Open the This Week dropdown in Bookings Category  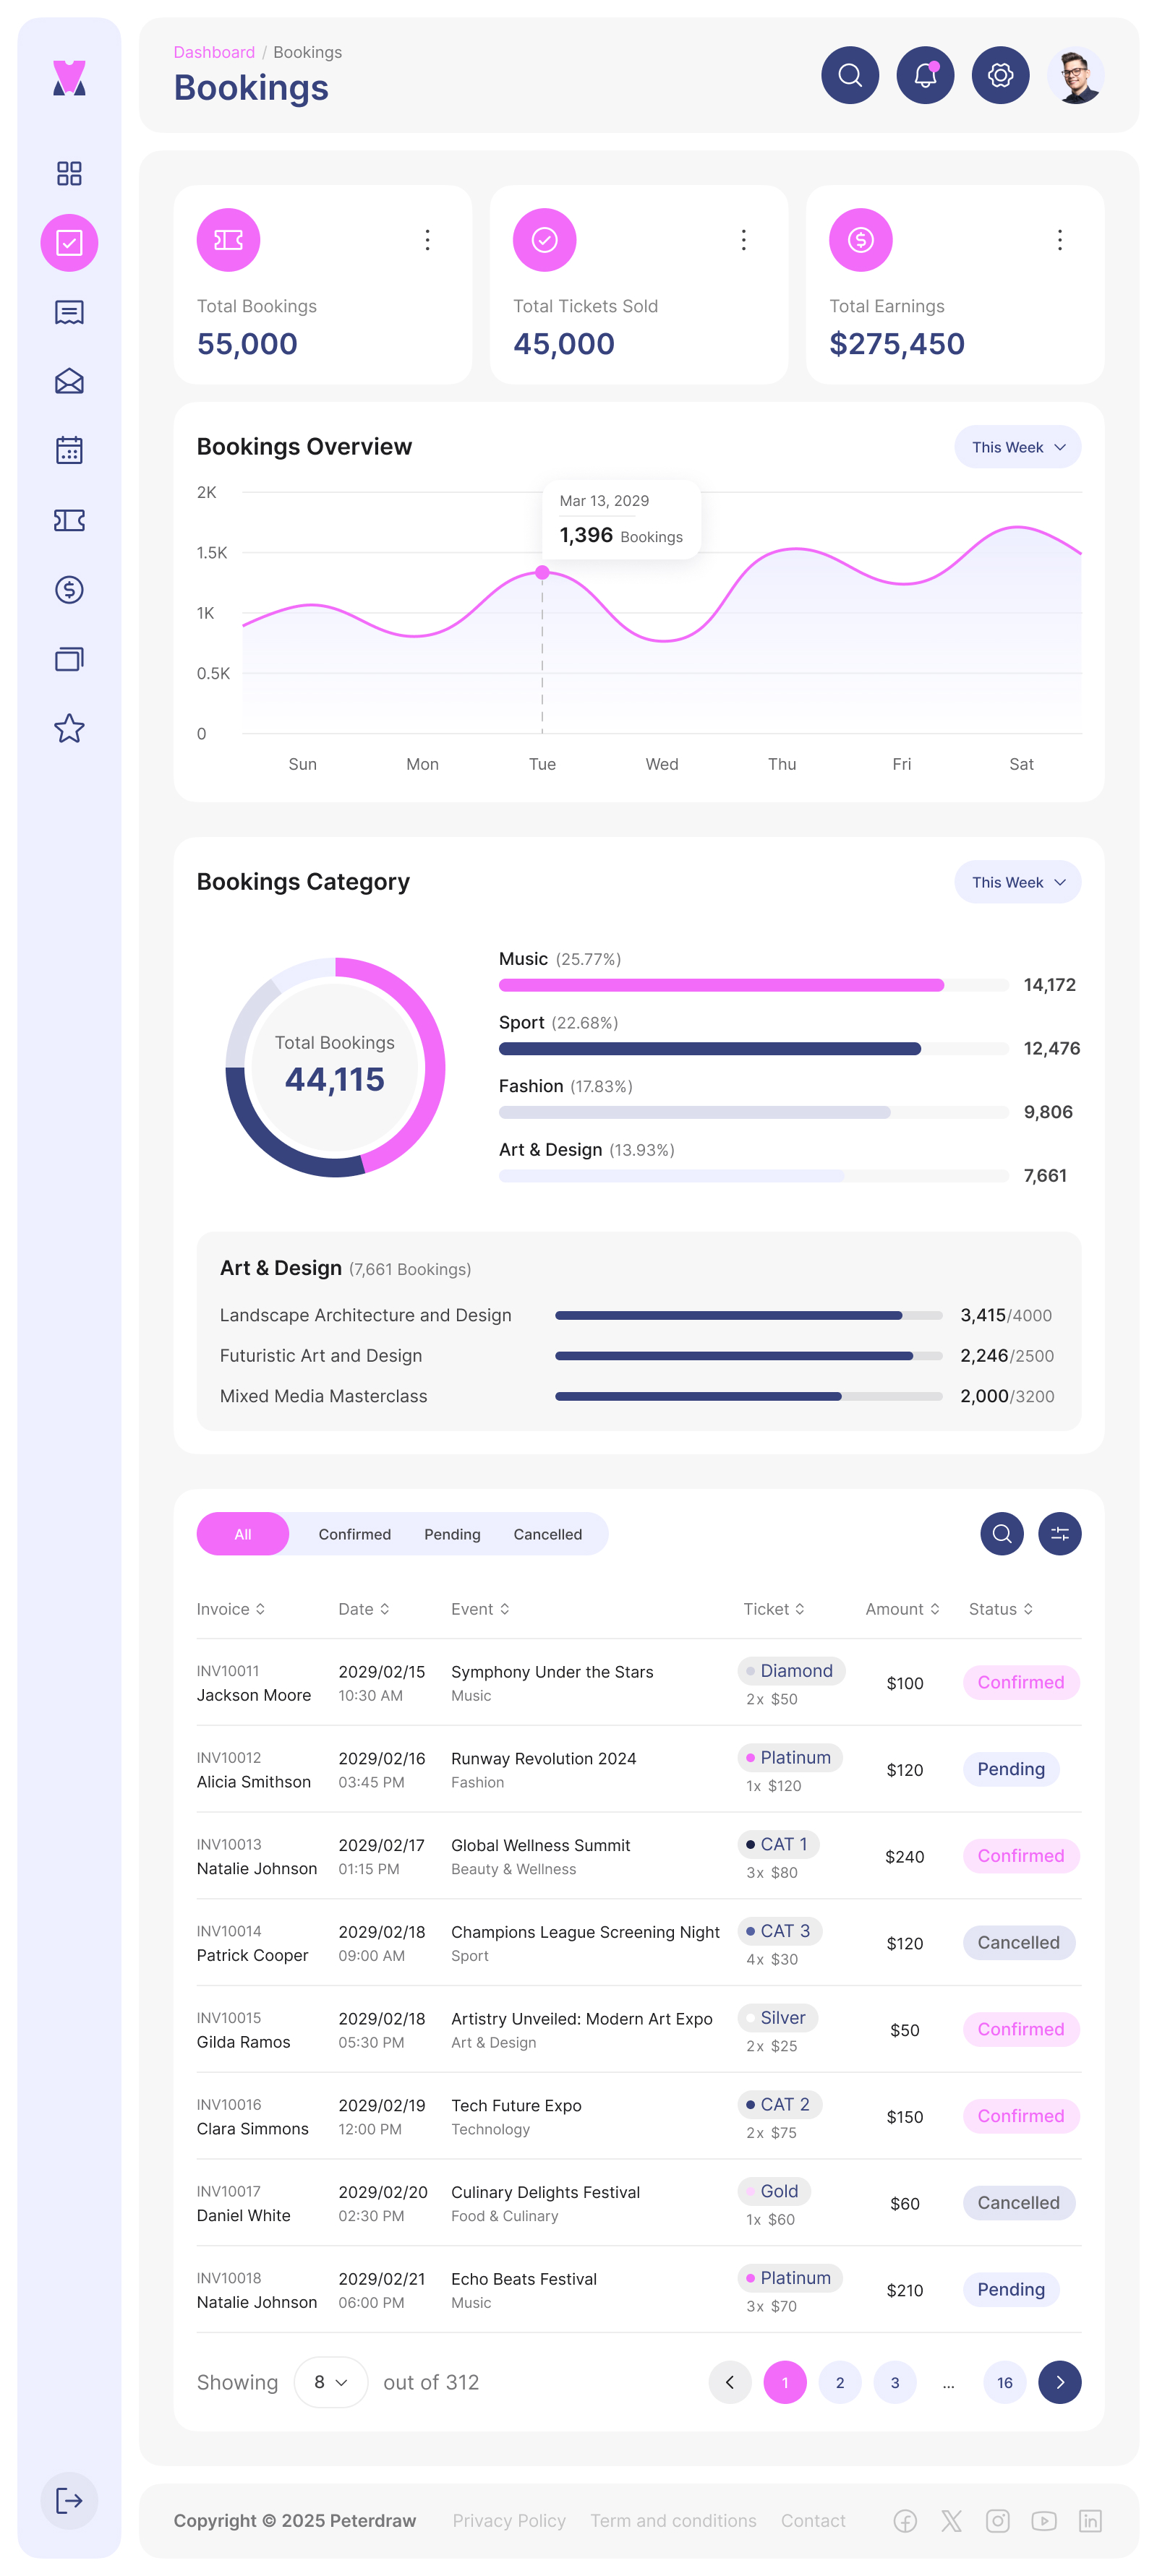(1017, 882)
